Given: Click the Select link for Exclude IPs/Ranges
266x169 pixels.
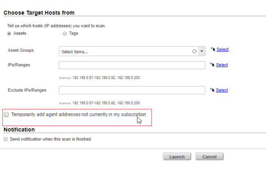Looking at the screenshot, I should [222, 90].
